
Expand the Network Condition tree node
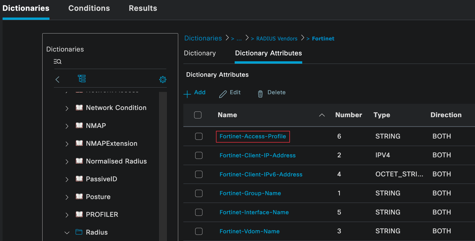(67, 108)
